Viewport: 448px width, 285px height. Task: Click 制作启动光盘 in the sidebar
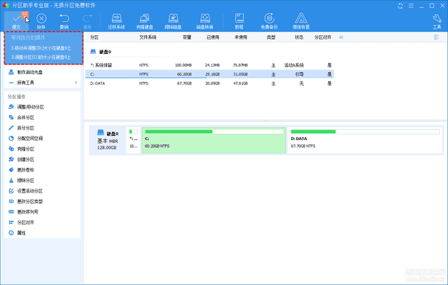point(29,72)
